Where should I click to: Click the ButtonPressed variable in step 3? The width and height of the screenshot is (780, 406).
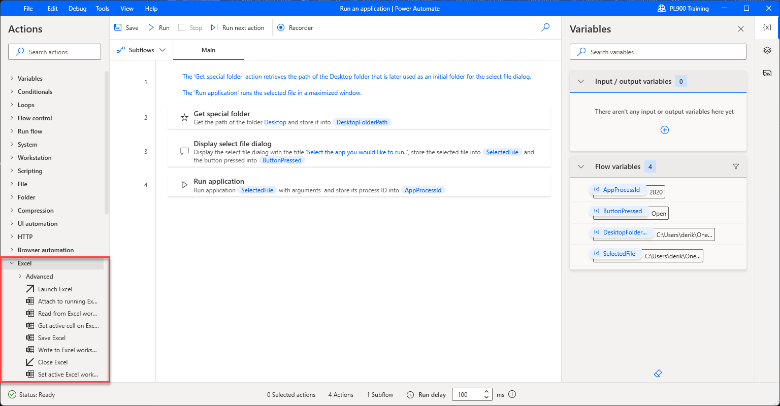point(282,160)
